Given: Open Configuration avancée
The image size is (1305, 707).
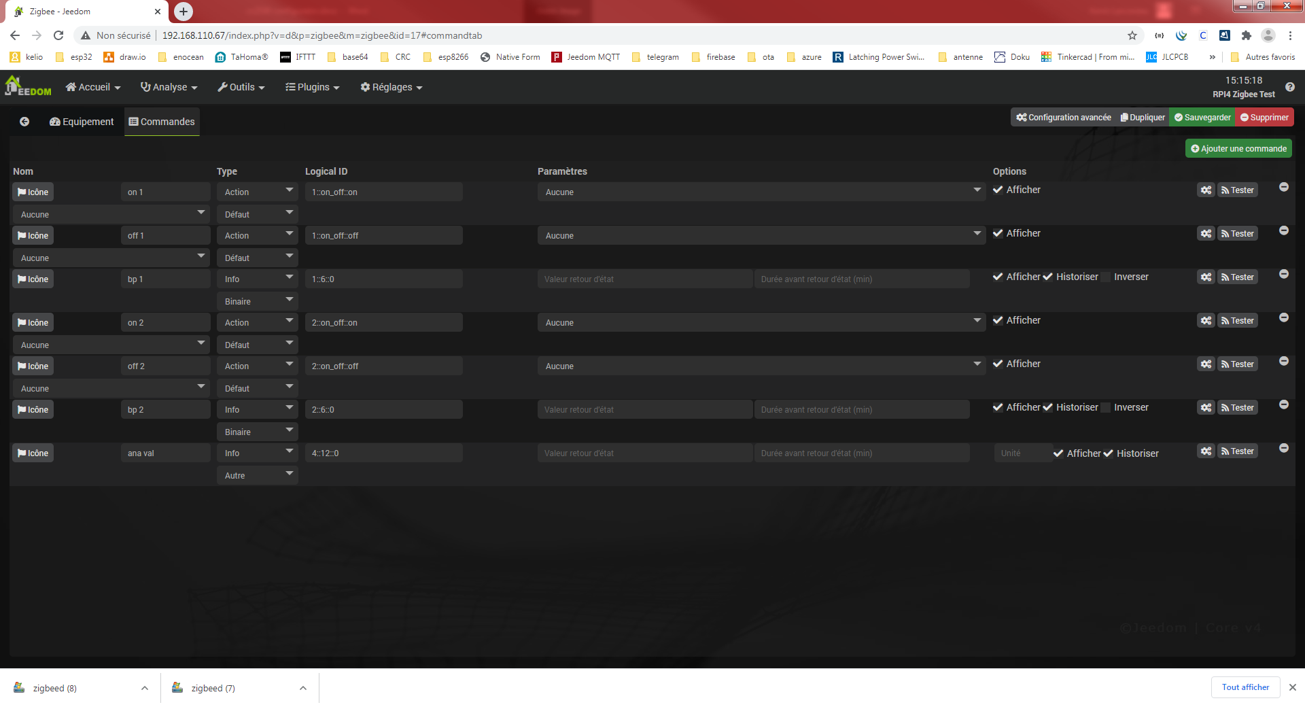Looking at the screenshot, I should [1064, 118].
